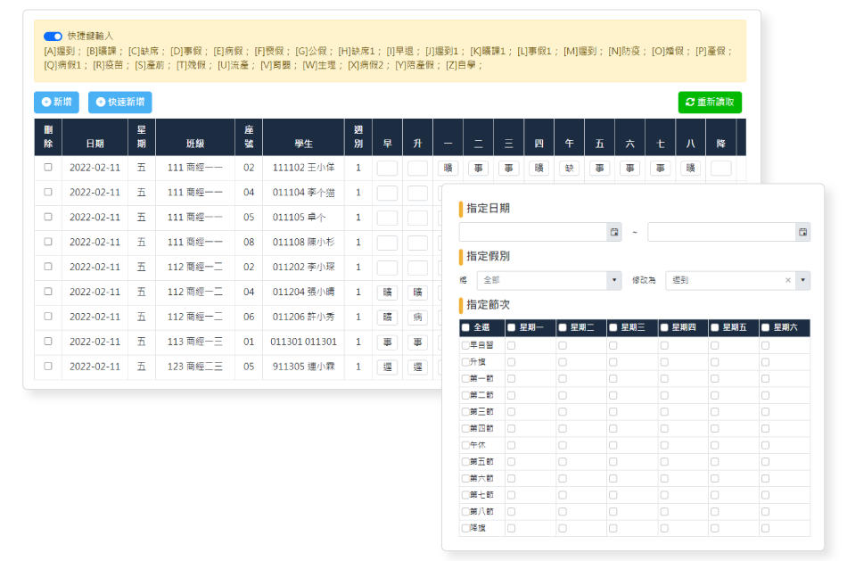The height and width of the screenshot is (561, 847).
Task: Toggle the 快捷鍵輸入 switch
Action: click(x=53, y=37)
